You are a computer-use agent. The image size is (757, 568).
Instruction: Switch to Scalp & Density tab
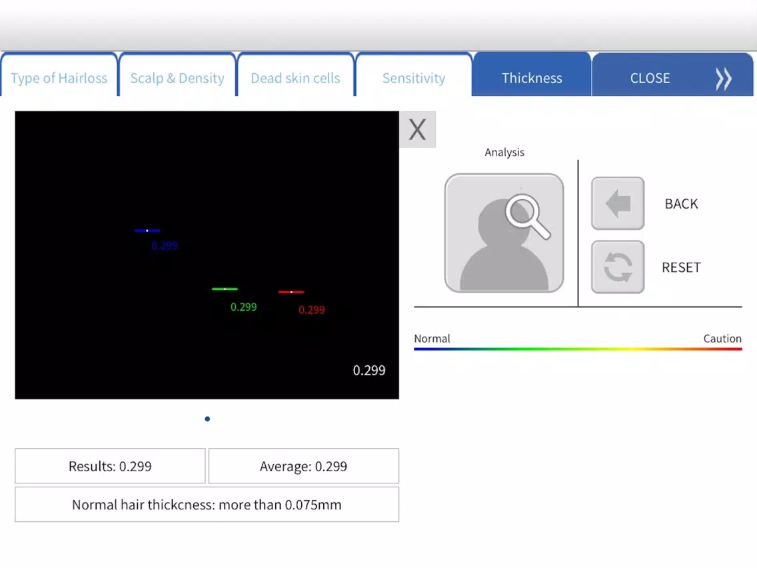click(x=177, y=75)
